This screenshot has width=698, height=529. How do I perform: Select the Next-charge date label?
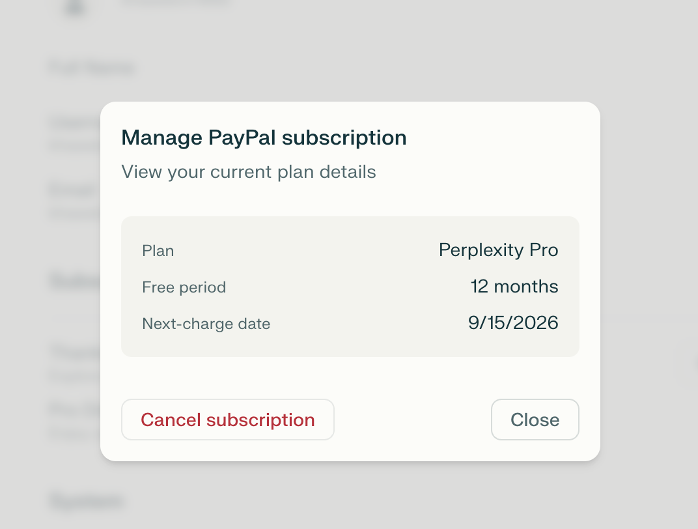click(206, 324)
